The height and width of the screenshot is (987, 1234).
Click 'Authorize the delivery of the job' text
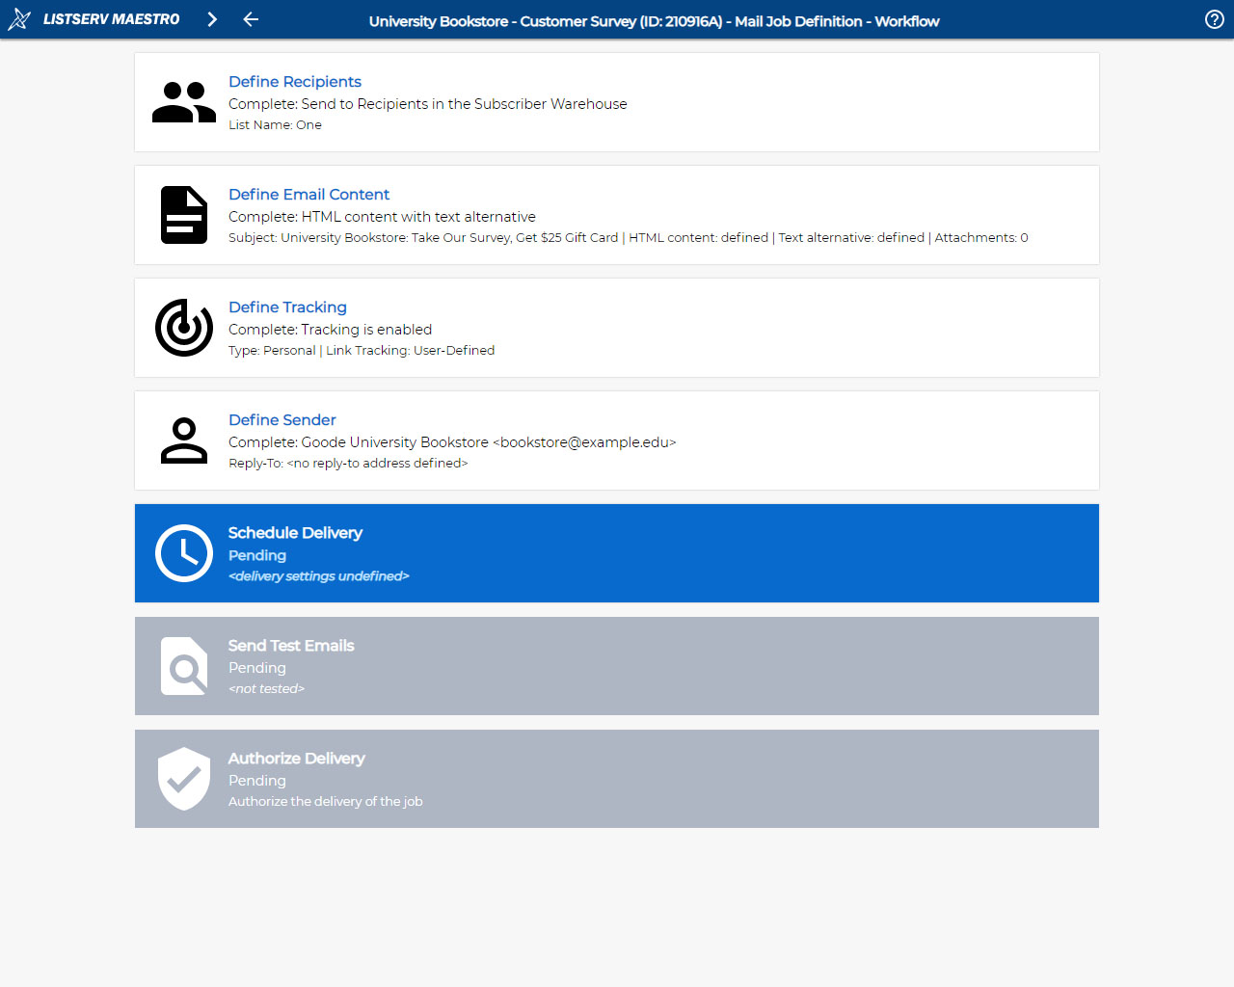(x=325, y=802)
